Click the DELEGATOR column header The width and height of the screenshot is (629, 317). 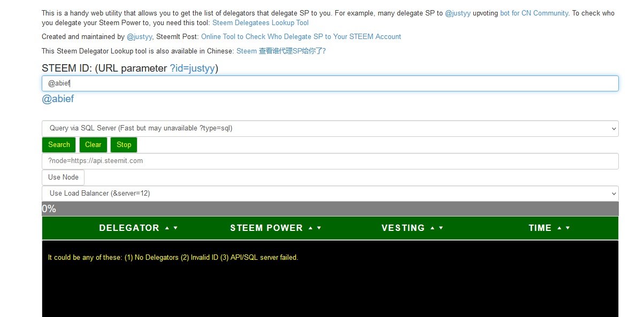(x=129, y=228)
